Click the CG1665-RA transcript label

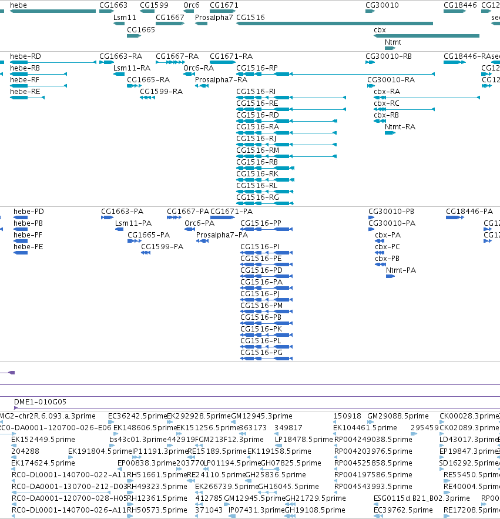point(148,80)
